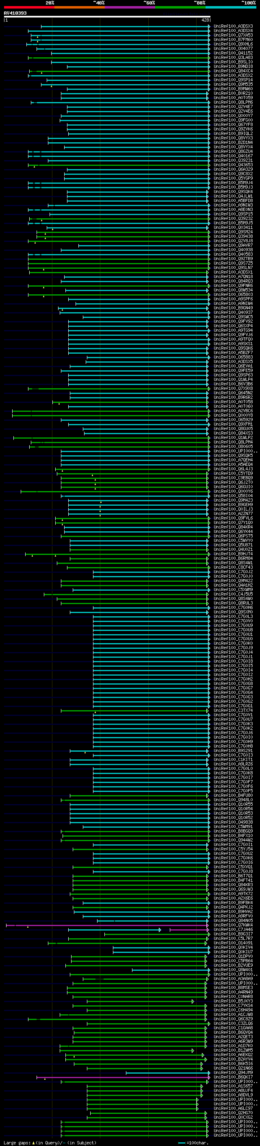Open hit UniRef100_Q9AVR7
The image size is (260, 1146).
(x=233, y=245)
